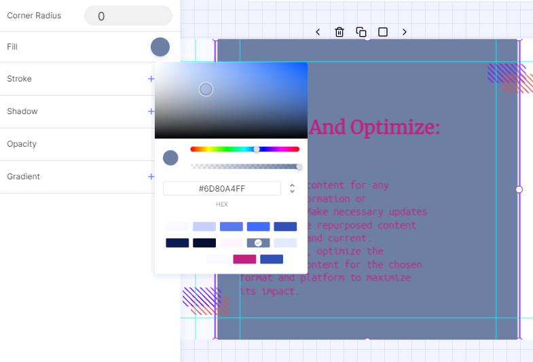Click the saturation gradient picker area

click(x=231, y=101)
